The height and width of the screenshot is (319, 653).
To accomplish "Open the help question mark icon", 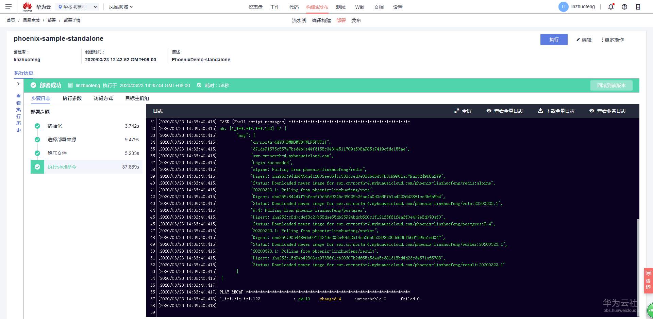I will click(x=624, y=7).
